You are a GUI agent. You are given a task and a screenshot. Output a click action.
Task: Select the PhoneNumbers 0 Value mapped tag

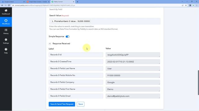71,21
